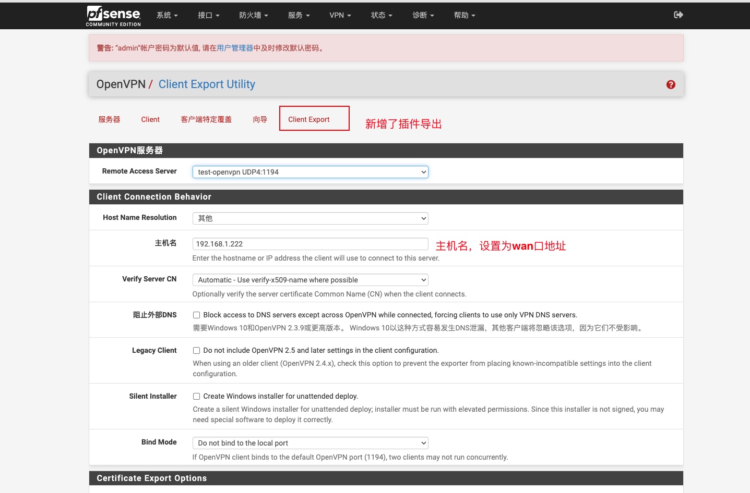The width and height of the screenshot is (750, 493).
Task: Switch to the 客户端特定覆盖 tab
Action: click(x=206, y=119)
